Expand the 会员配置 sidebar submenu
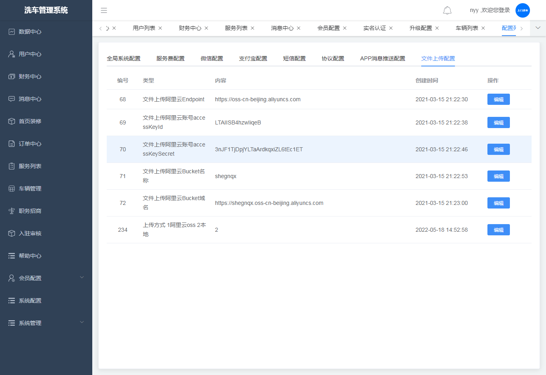 point(82,277)
